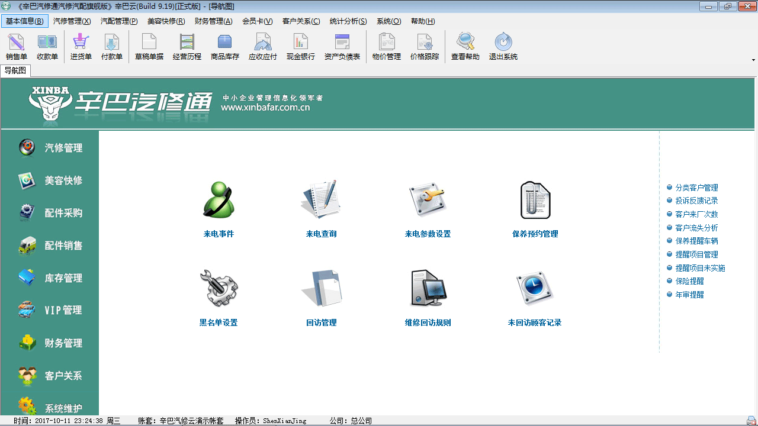
Task: Open the 保险提醒 link
Action: click(x=689, y=281)
